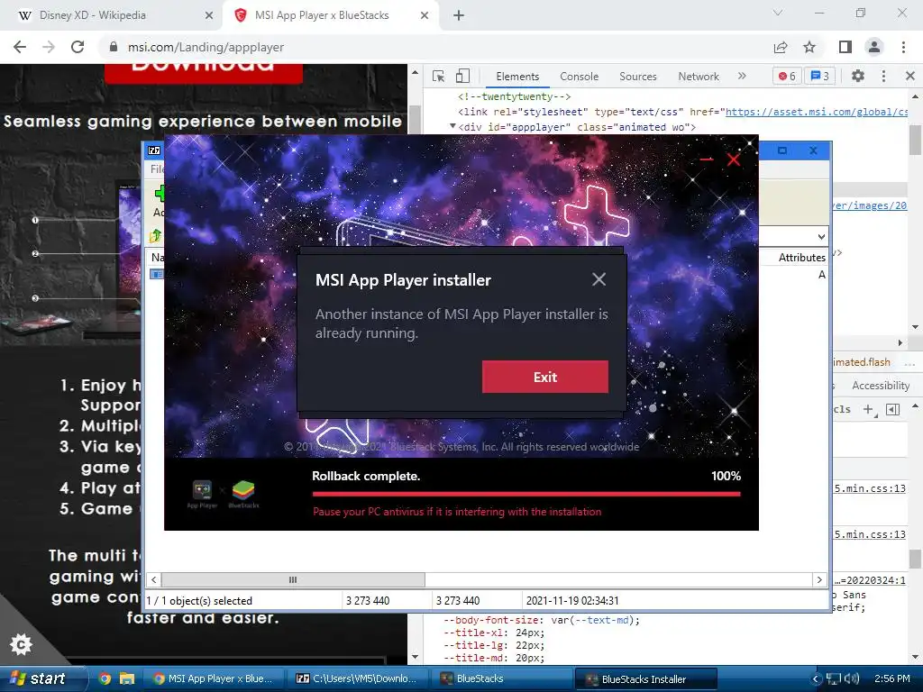Share this page icon in address bar
The width and height of the screenshot is (923, 692).
(x=781, y=47)
